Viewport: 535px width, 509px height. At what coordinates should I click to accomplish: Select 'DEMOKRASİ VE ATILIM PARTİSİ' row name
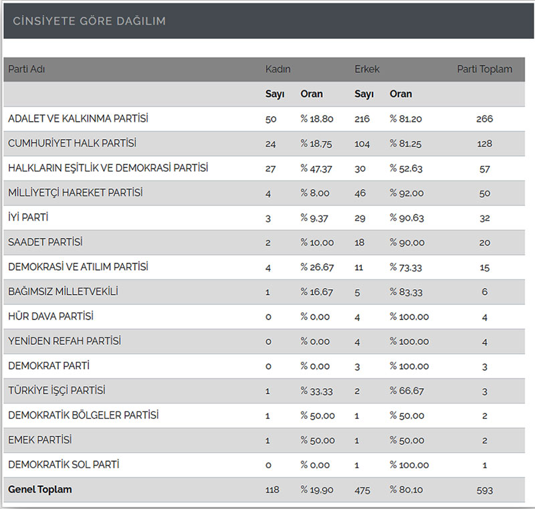pos(78,267)
